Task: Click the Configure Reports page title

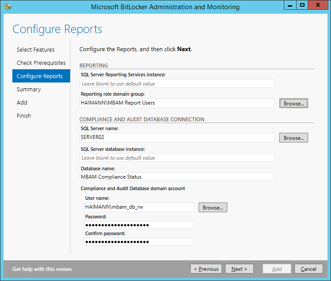Action: 57,29
